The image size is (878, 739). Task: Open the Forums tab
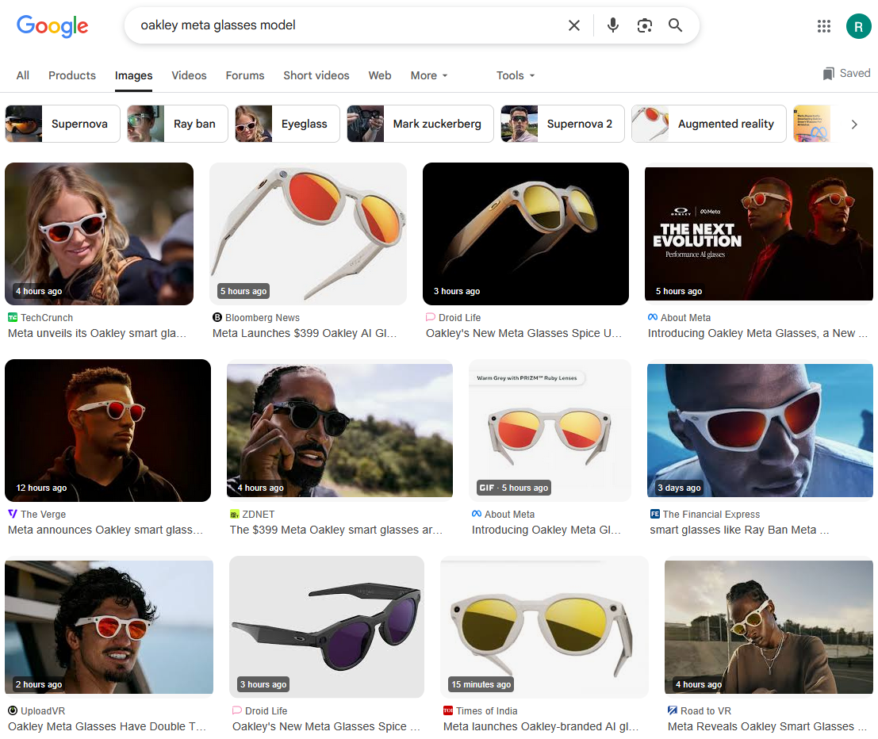[x=245, y=75]
